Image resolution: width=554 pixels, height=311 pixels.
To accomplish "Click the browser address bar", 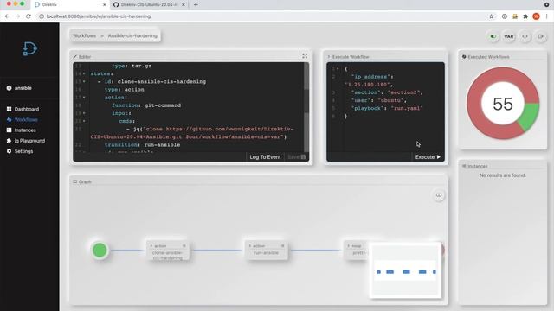I will [x=261, y=16].
